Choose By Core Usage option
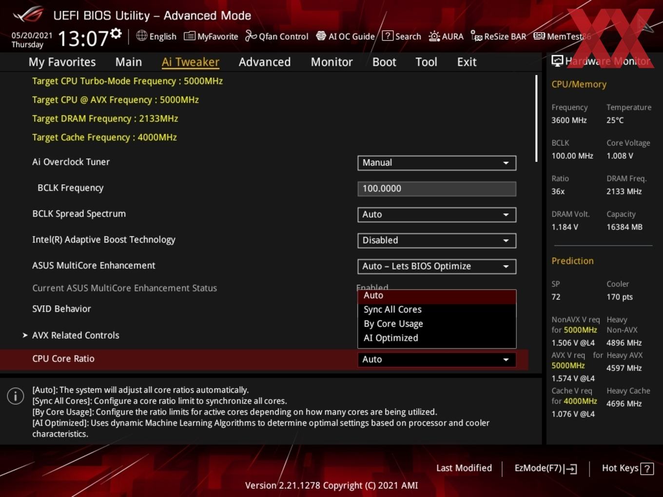Viewport: 663px width, 497px height. [437, 324]
